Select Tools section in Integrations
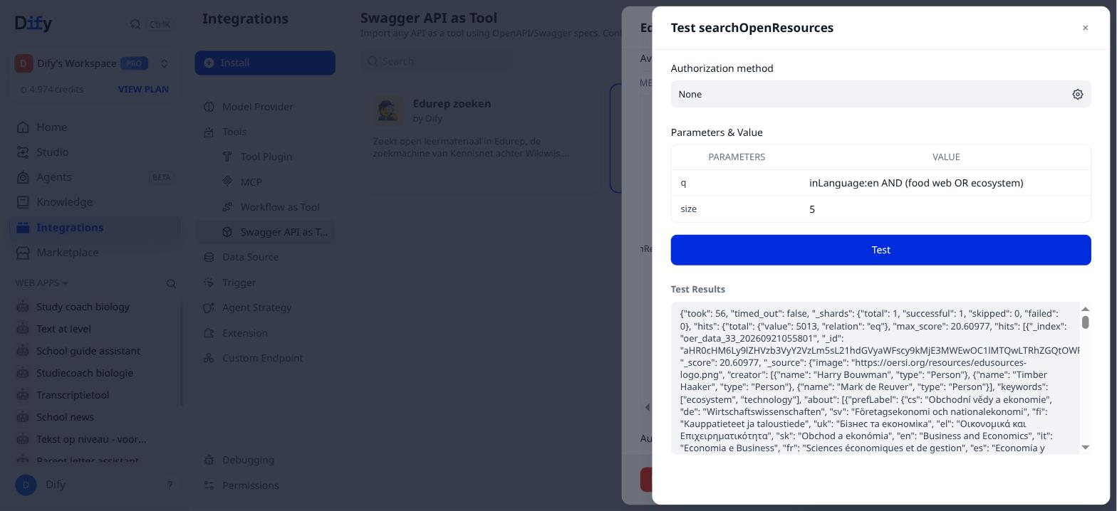Image resolution: width=1117 pixels, height=511 pixels. (265, 132)
